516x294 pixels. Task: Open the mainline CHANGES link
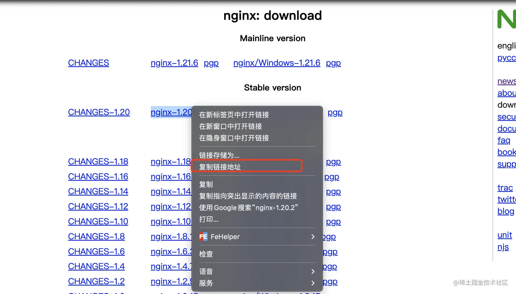click(88, 63)
